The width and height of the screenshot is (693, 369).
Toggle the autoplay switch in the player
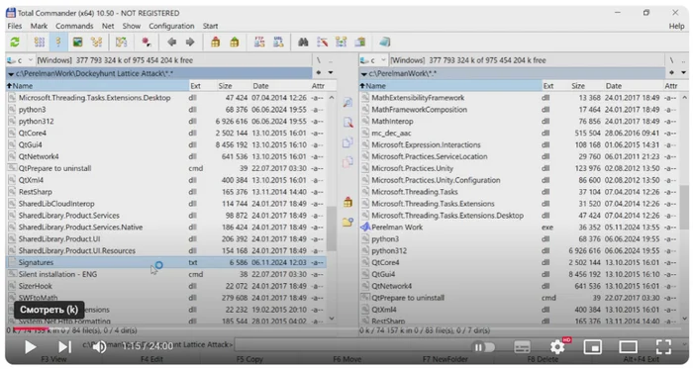484,347
